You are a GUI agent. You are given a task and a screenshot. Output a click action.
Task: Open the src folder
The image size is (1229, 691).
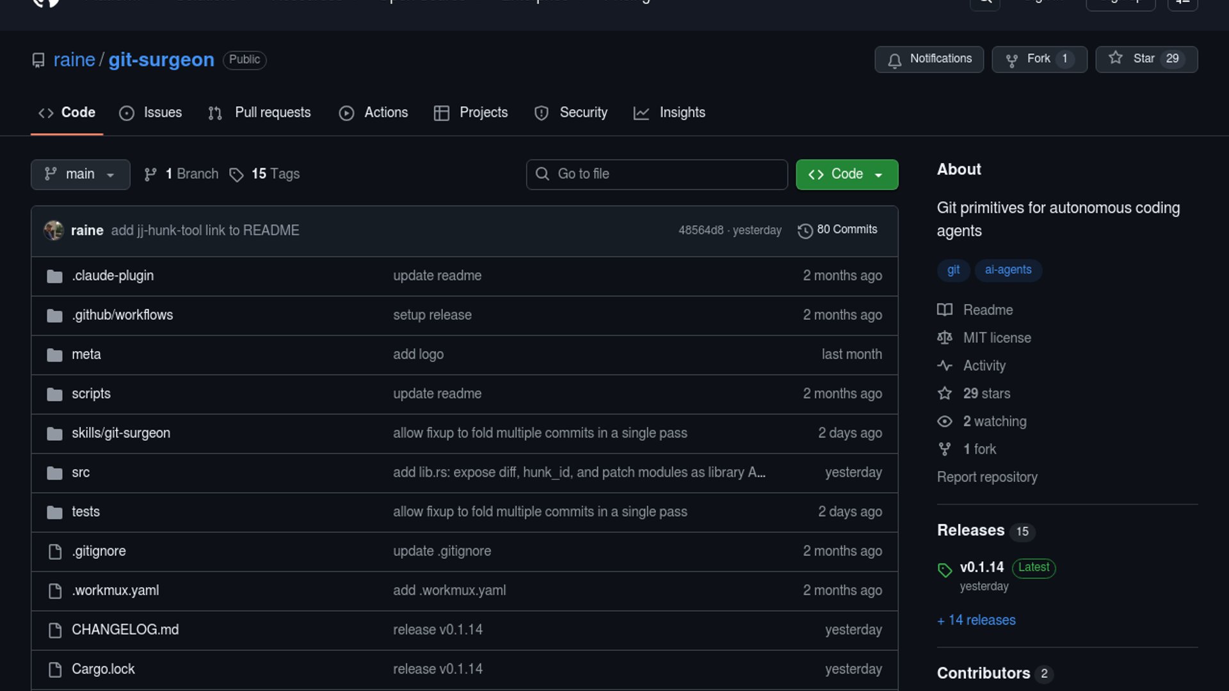(x=81, y=473)
